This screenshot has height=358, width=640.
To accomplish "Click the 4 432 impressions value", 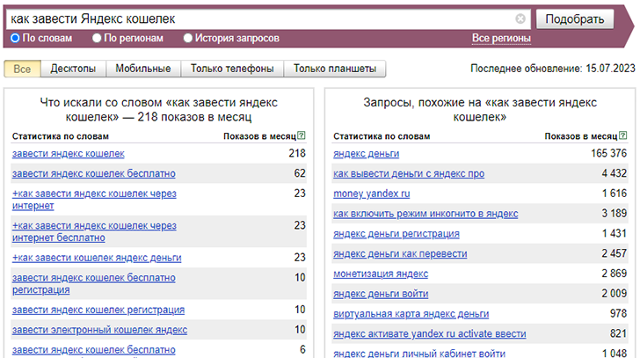I will point(615,173).
